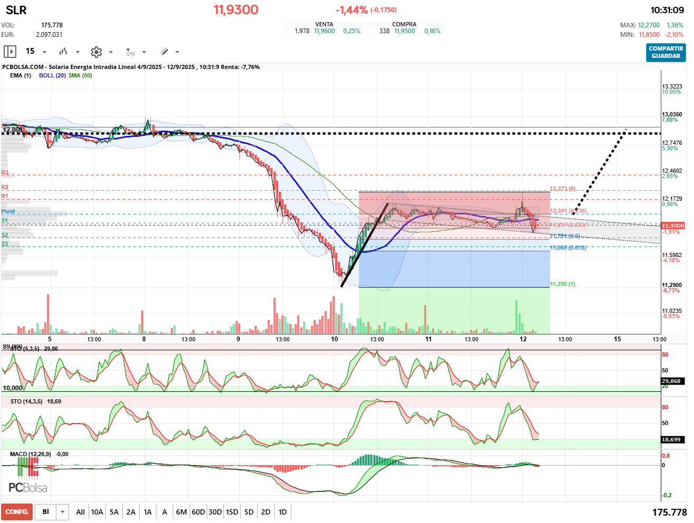
Task: Select the A time range
Action: (x=164, y=512)
